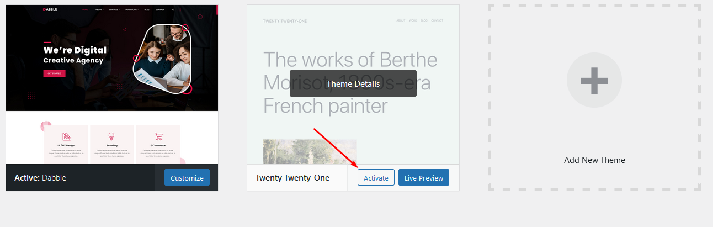Select Blog menu item in Dabble preview
This screenshot has width=713, height=227.
pyautogui.click(x=147, y=10)
